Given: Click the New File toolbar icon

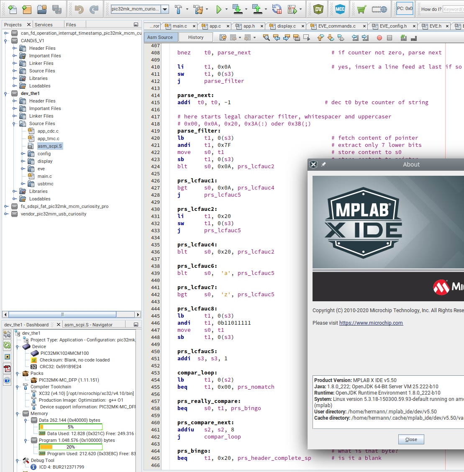Looking at the screenshot, I should coord(13,9).
